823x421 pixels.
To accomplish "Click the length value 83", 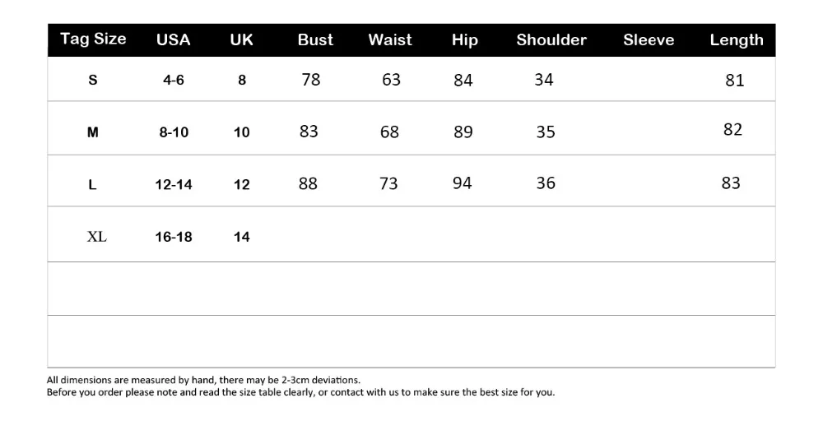I will 731,183.
